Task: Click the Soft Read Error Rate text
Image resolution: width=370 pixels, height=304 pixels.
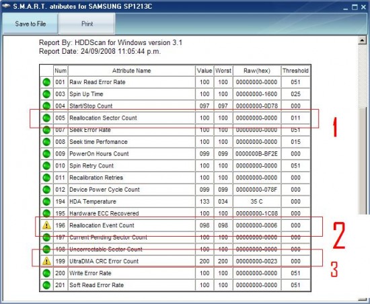Action: click(96, 285)
